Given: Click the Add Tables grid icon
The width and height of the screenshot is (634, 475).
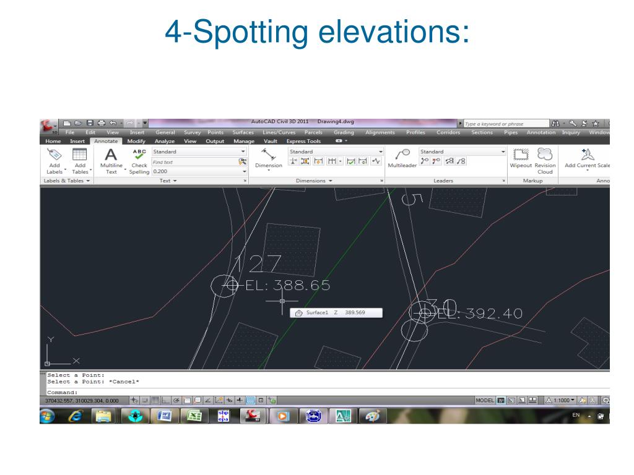Looking at the screenshot, I should click(x=80, y=154).
